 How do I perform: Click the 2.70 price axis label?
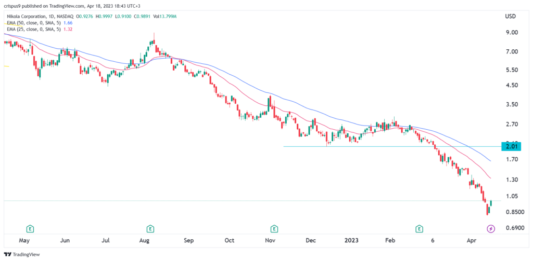tap(511, 125)
